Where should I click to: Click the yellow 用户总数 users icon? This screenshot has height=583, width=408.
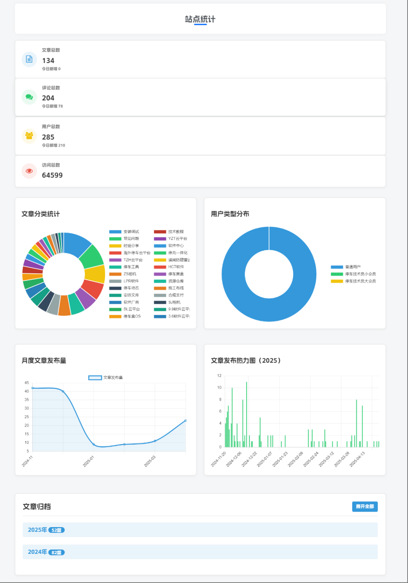[x=29, y=136]
